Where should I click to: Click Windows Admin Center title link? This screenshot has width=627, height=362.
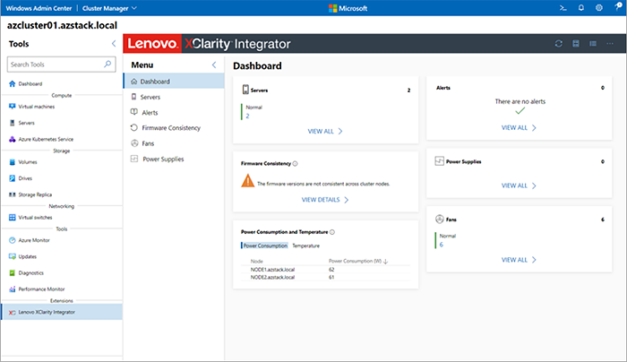tap(39, 8)
